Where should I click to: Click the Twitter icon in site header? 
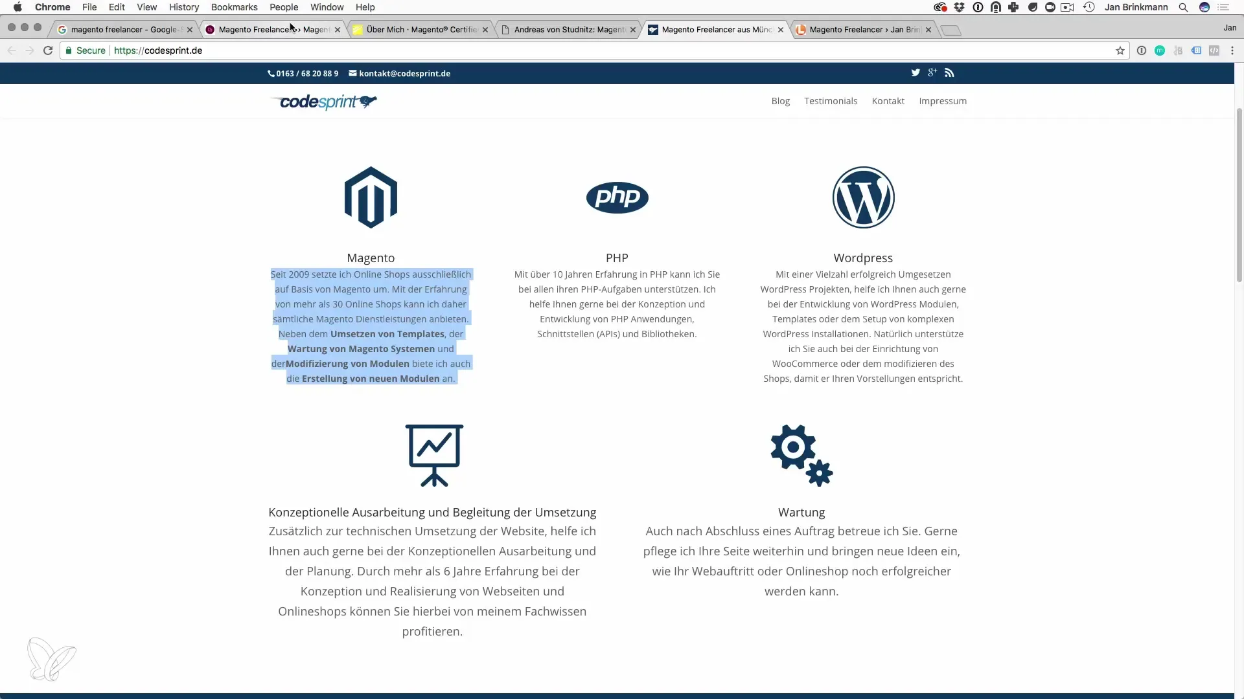pos(916,73)
